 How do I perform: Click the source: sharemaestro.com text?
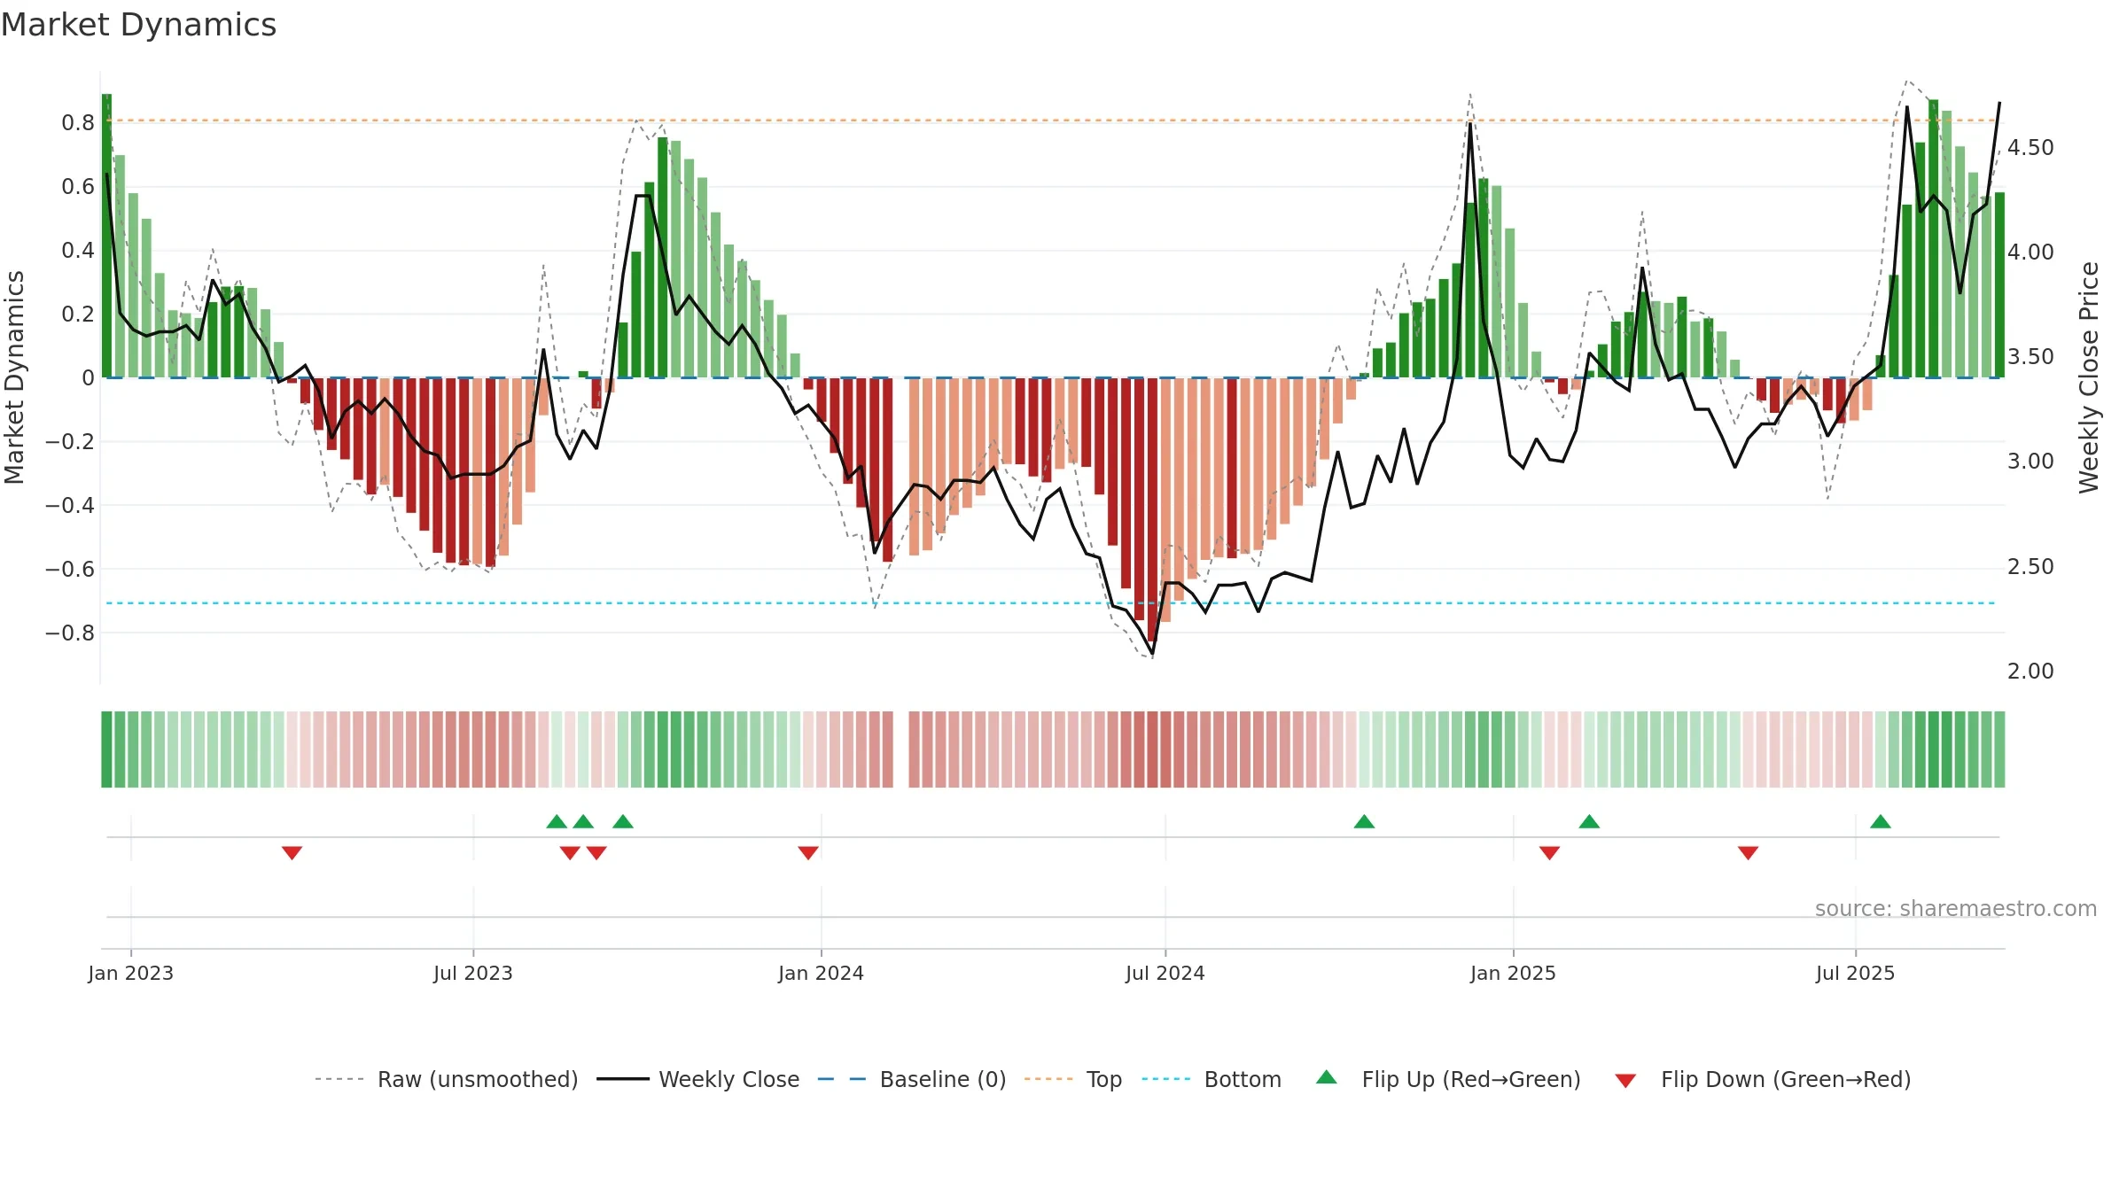click(x=1956, y=908)
